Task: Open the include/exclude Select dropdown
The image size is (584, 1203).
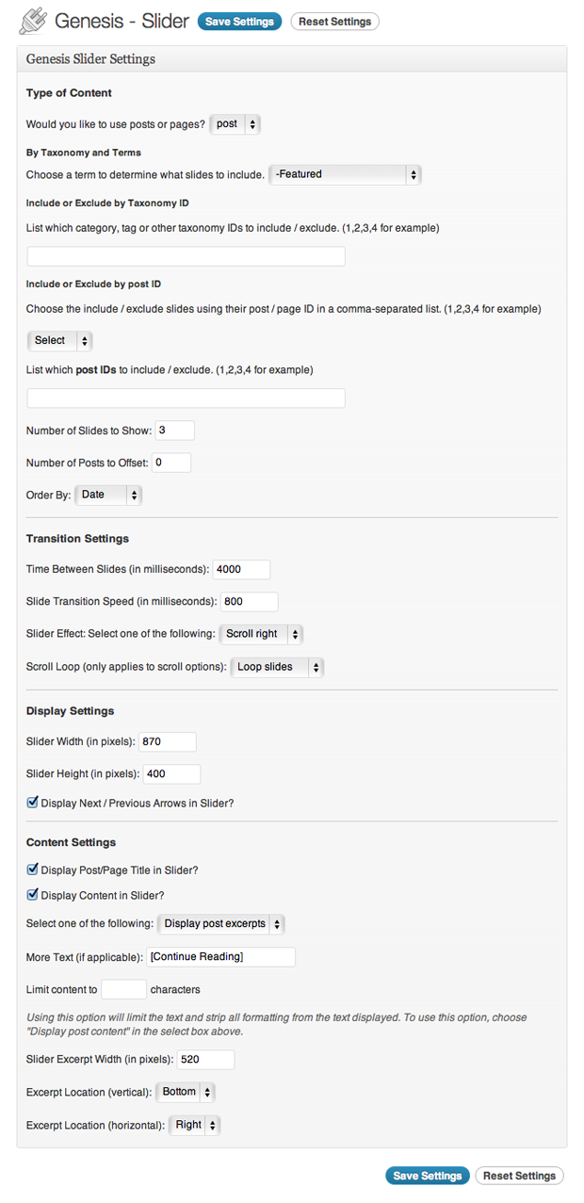Action: [59, 340]
